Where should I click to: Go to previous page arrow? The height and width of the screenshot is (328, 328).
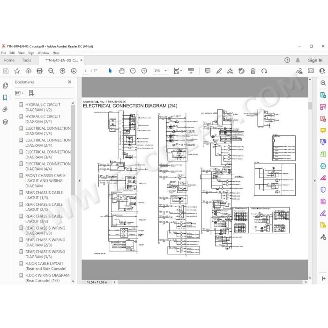pos(62,71)
